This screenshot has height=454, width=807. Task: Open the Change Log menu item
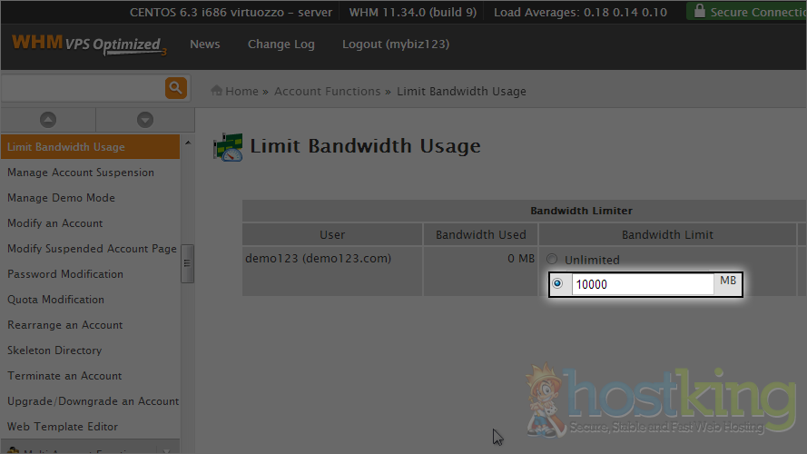coord(281,44)
